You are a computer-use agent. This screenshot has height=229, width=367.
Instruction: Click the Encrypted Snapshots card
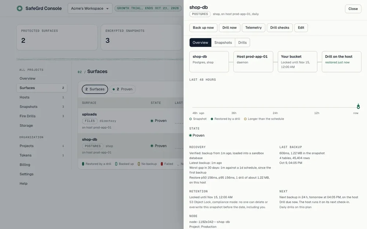(141, 37)
